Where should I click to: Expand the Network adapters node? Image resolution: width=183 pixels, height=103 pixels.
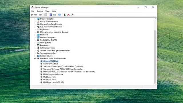35,37
